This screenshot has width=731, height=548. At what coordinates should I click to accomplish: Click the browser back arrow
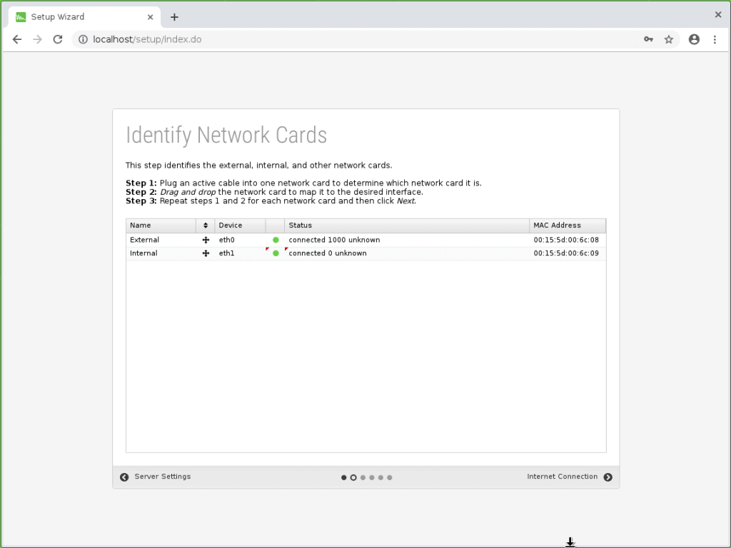pyautogui.click(x=17, y=40)
